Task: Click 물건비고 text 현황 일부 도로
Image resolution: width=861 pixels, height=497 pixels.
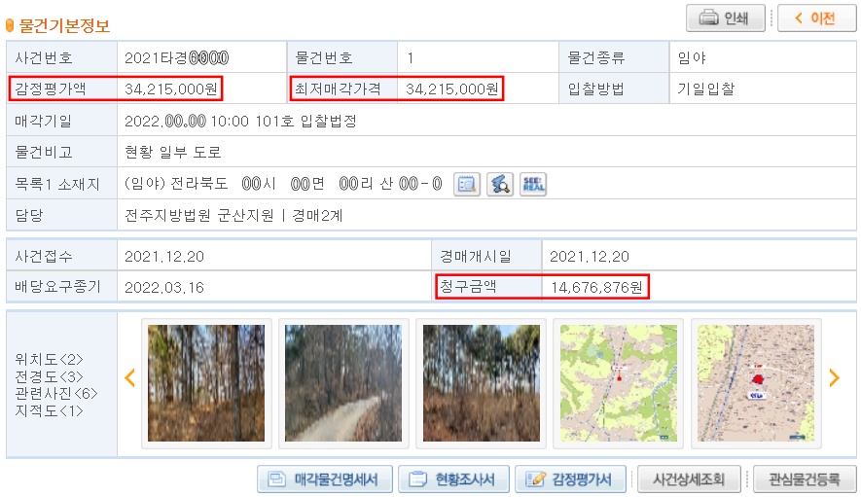Action: (x=173, y=152)
